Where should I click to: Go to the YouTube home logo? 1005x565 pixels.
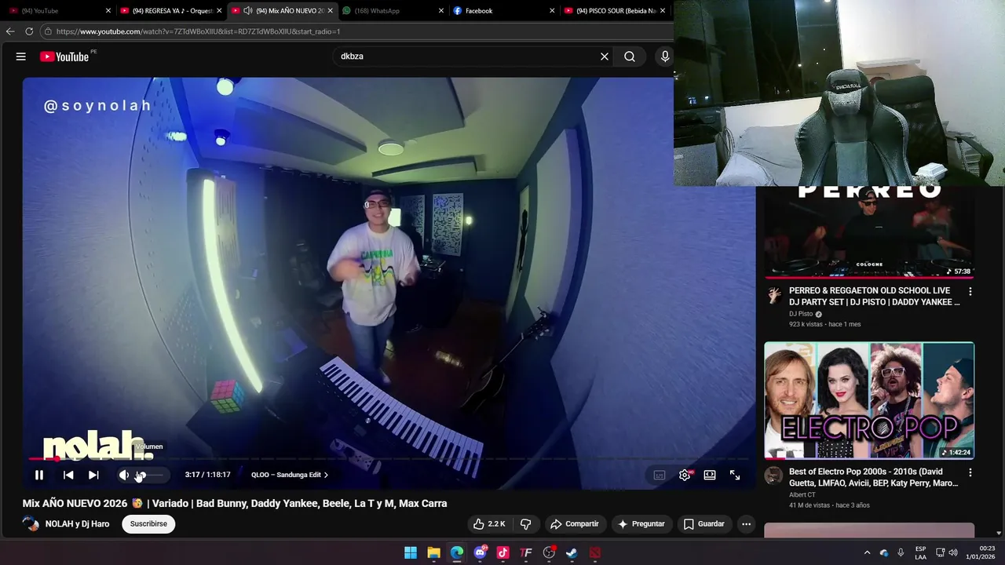click(x=64, y=56)
